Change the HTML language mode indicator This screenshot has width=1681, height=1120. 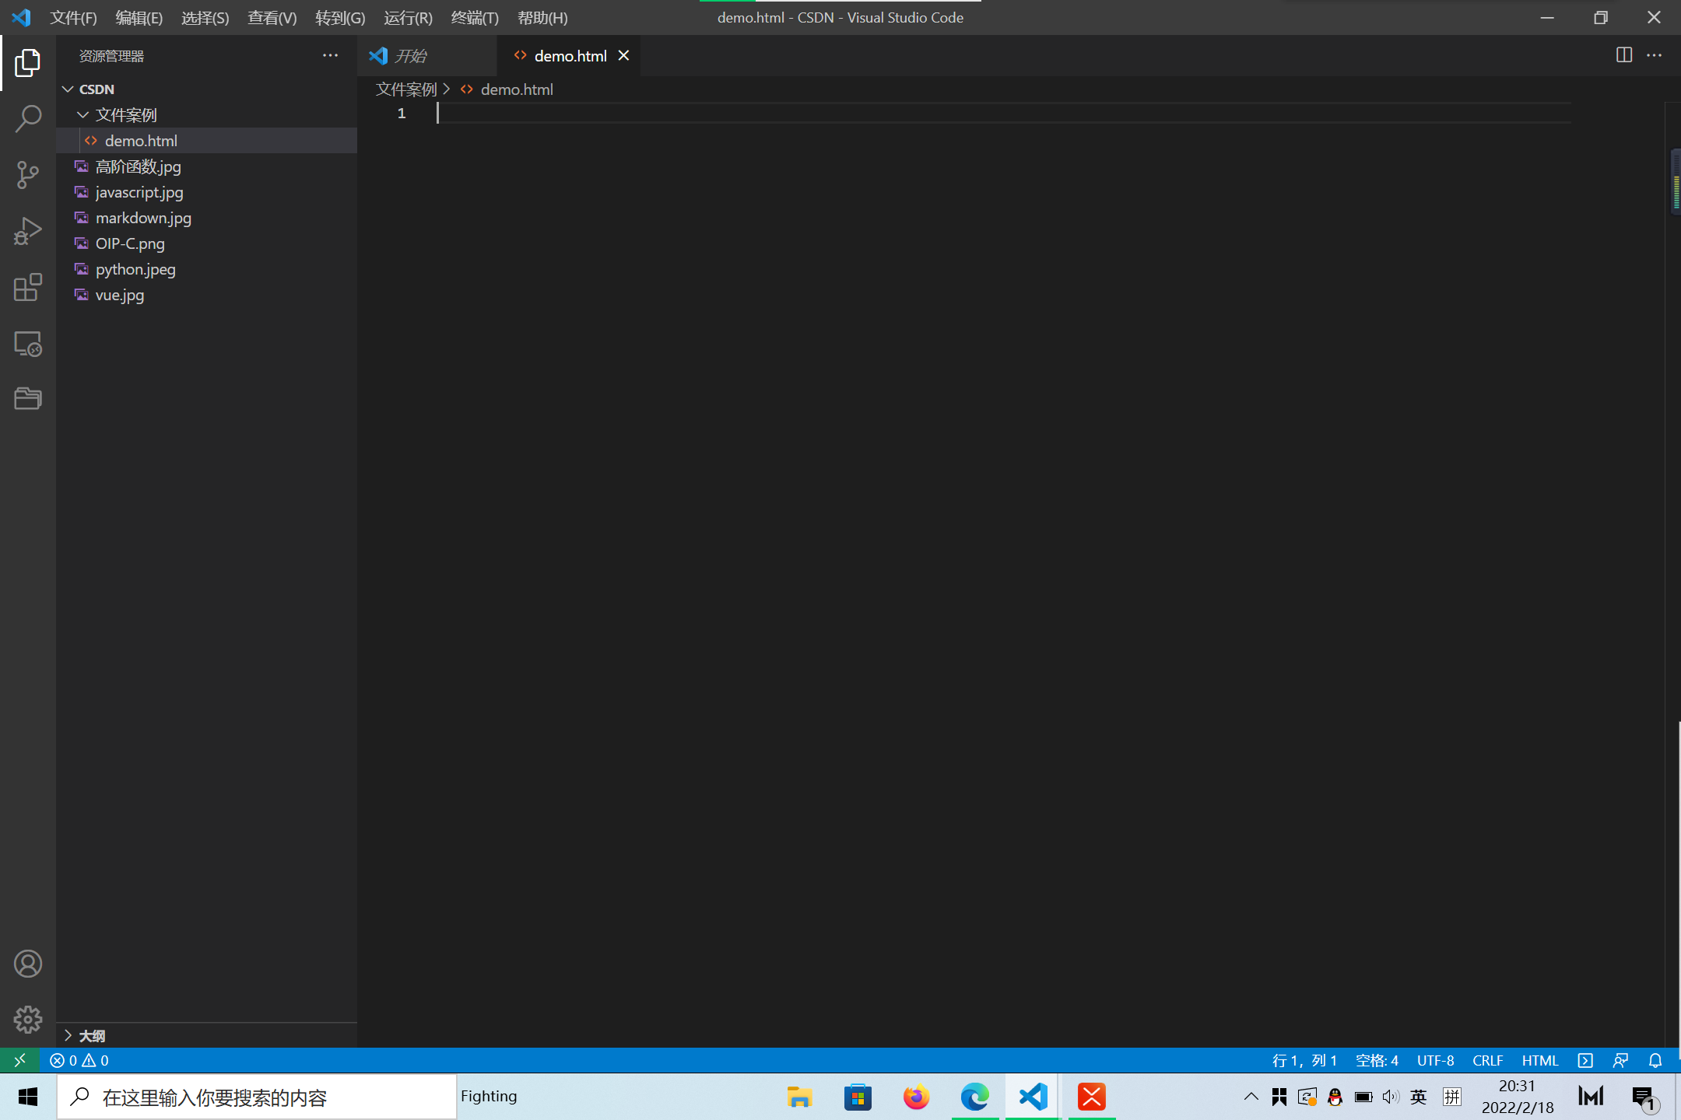pyautogui.click(x=1539, y=1060)
